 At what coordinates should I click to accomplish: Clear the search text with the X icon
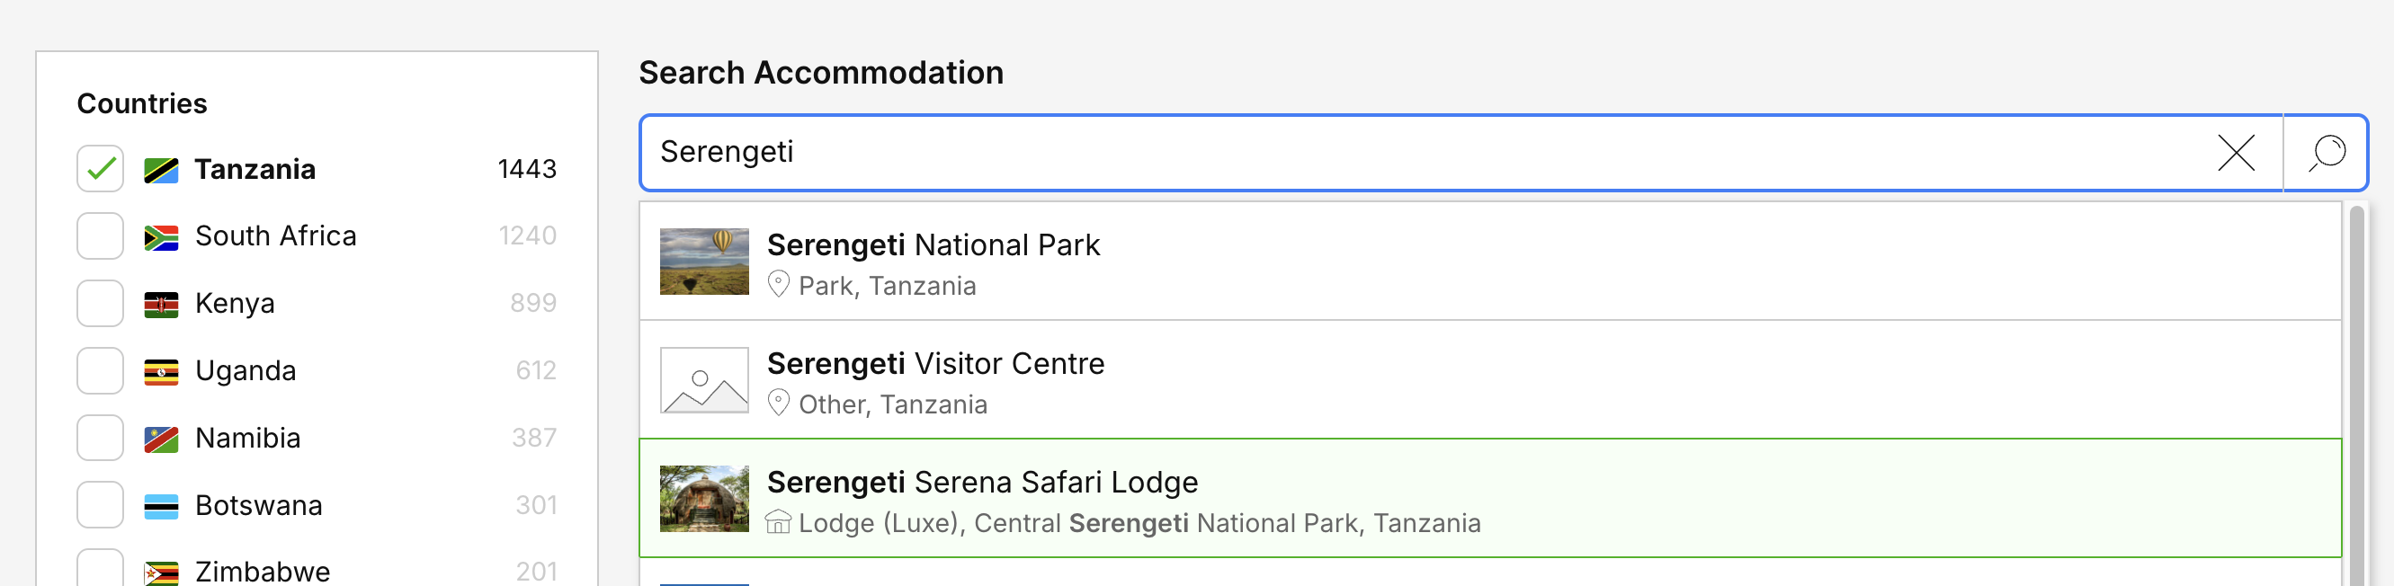[2236, 152]
